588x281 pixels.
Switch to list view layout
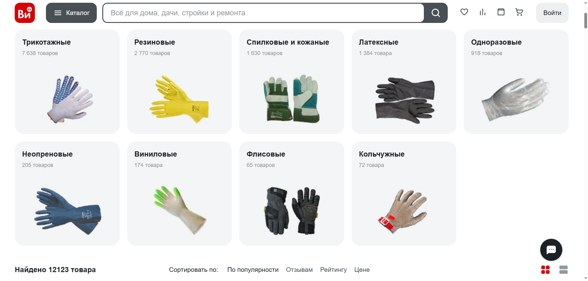563,270
